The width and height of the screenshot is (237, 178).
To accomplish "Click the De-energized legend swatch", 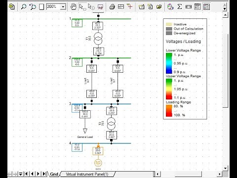I will pos(169,33).
